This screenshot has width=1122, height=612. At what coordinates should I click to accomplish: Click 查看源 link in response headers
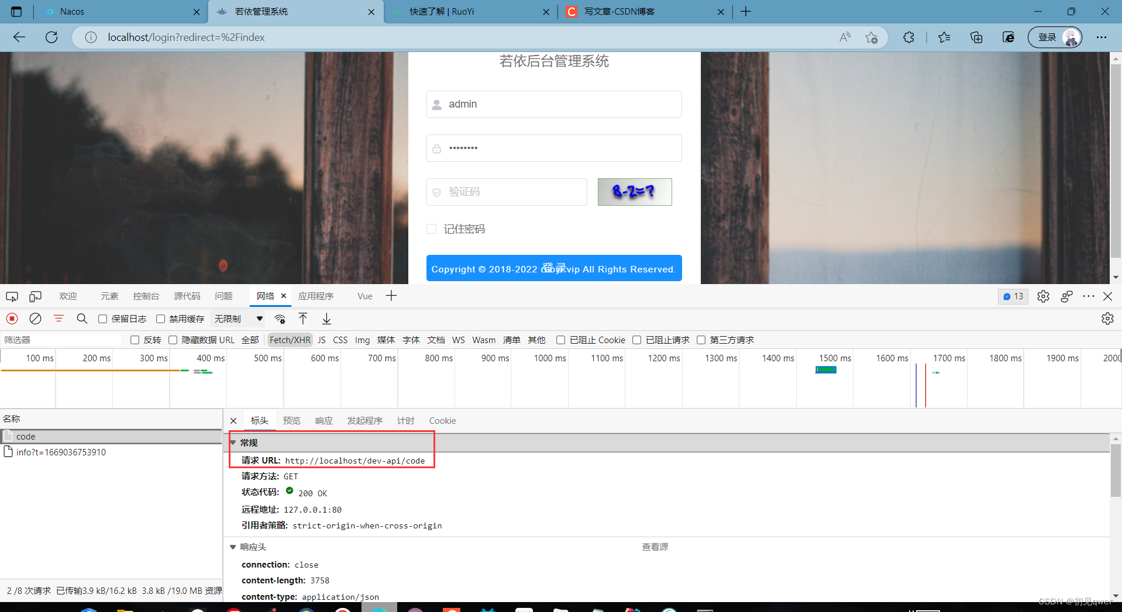[x=655, y=547]
